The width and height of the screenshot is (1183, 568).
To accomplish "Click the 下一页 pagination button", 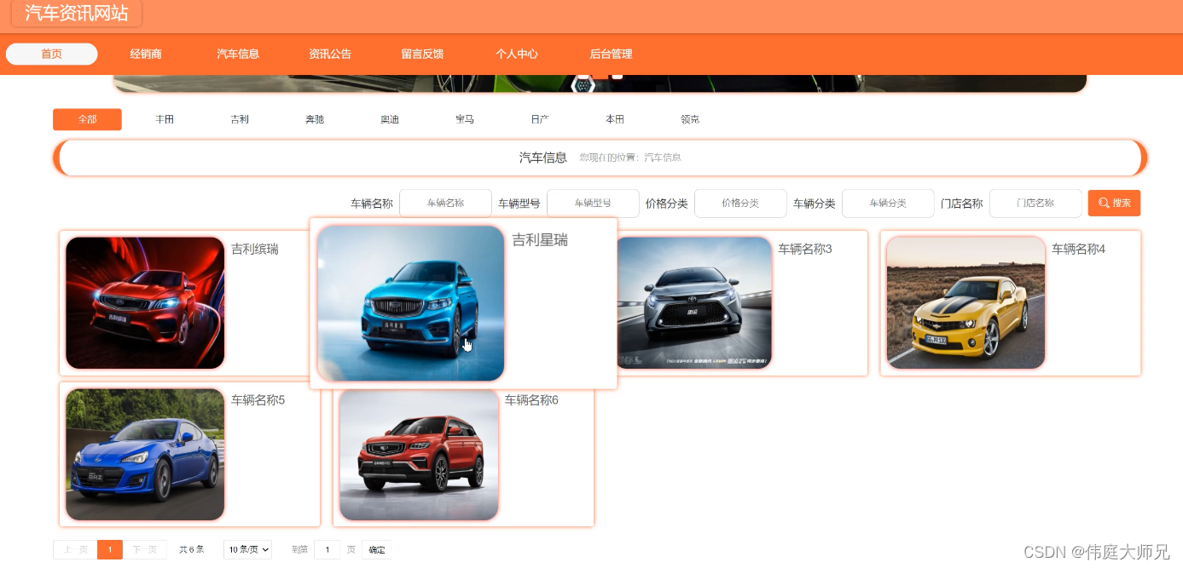I will click(x=146, y=549).
